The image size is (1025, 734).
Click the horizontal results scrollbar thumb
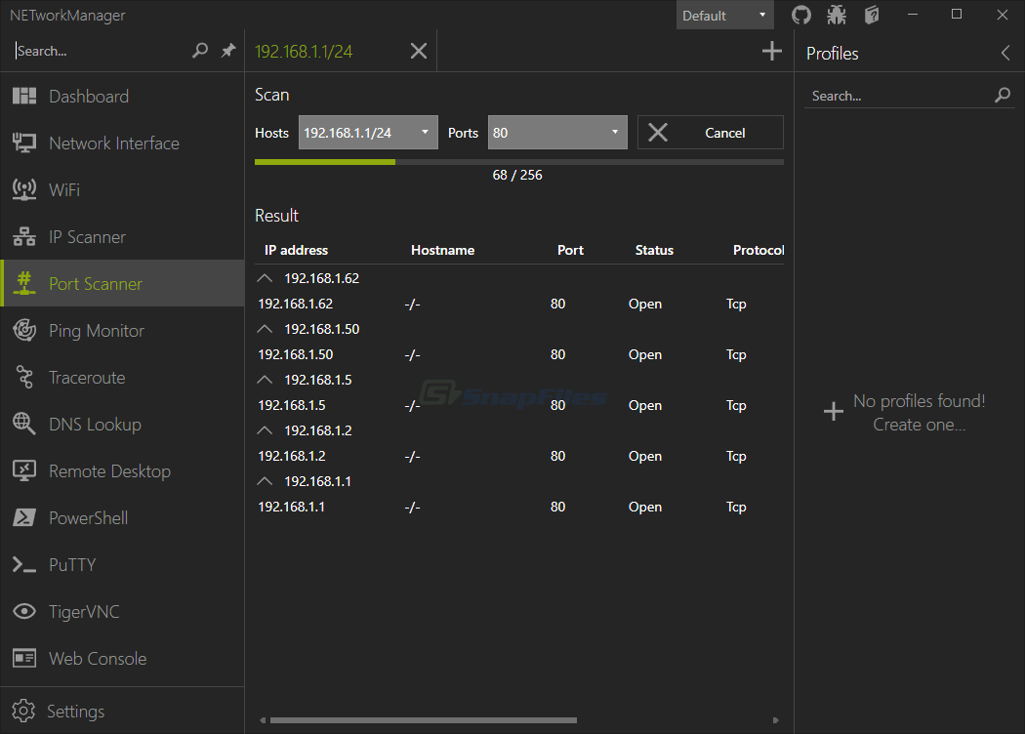(424, 720)
